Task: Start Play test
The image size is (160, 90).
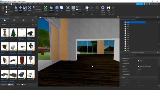Action: coord(87,8)
